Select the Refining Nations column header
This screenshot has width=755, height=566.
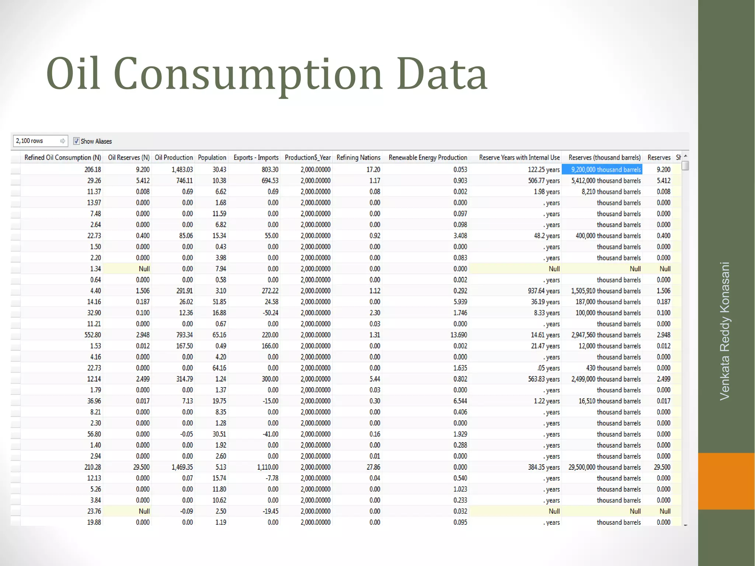click(358, 157)
